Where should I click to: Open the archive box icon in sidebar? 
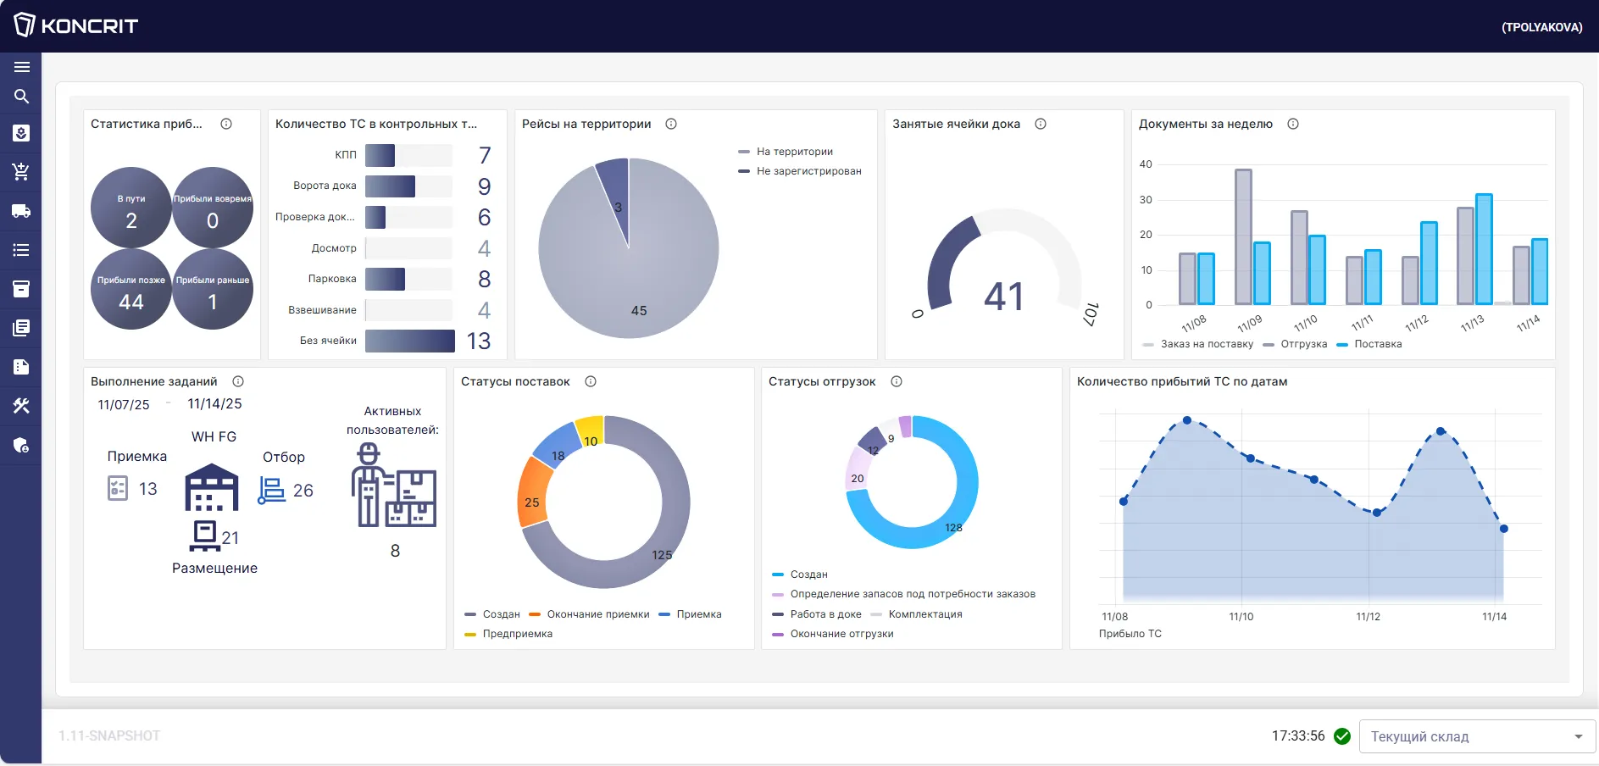click(21, 289)
